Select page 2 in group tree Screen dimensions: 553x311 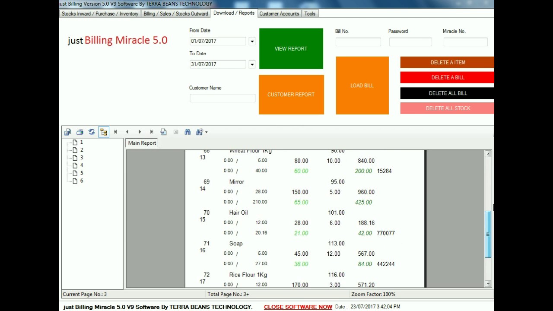pos(78,150)
